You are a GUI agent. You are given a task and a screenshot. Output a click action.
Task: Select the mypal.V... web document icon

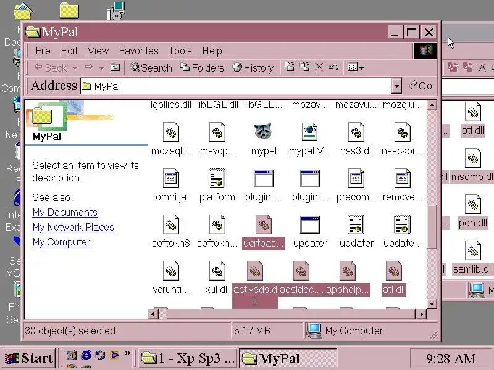point(309,132)
